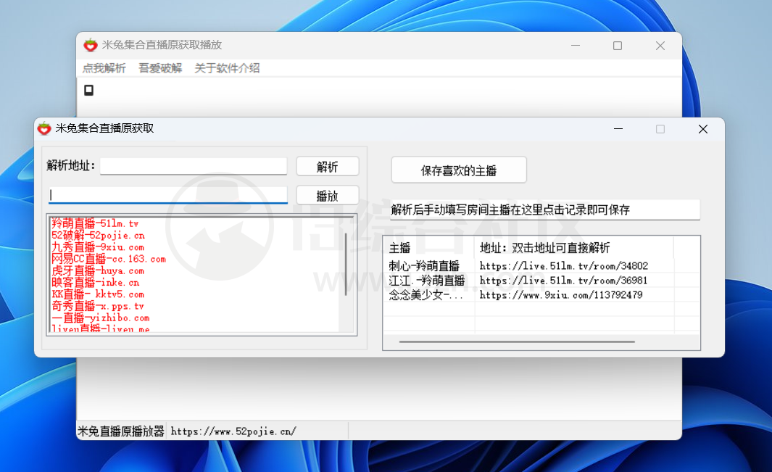
Task: Click the 解析后手动填写房间主播 text field
Action: (544, 210)
